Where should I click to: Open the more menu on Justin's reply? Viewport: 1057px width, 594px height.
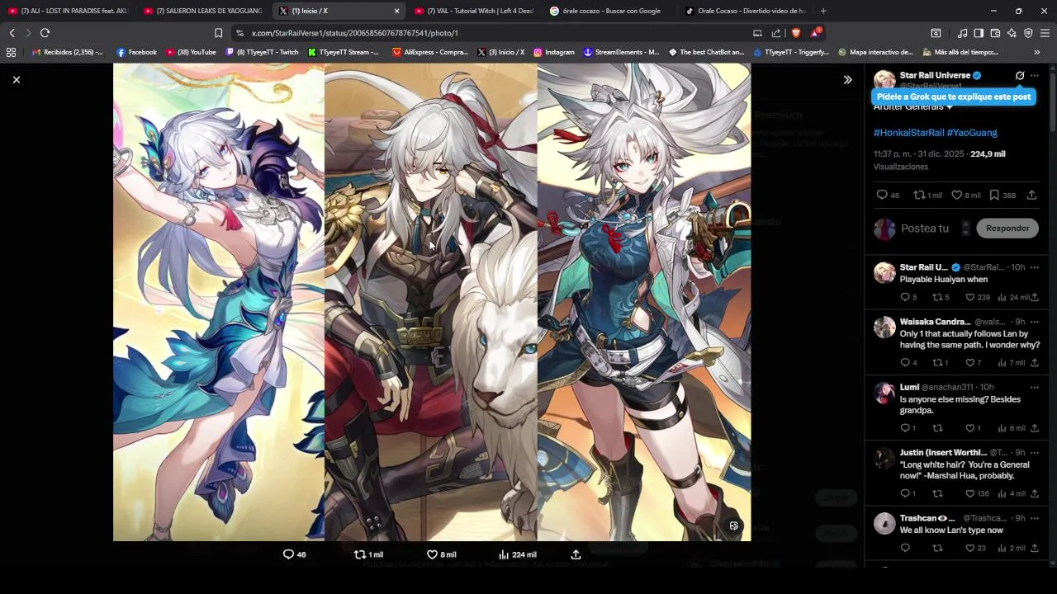point(1035,452)
